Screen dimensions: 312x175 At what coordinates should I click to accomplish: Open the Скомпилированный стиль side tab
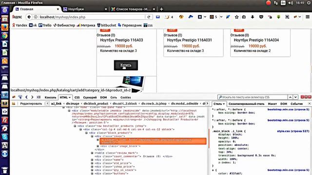[x=246, y=104]
